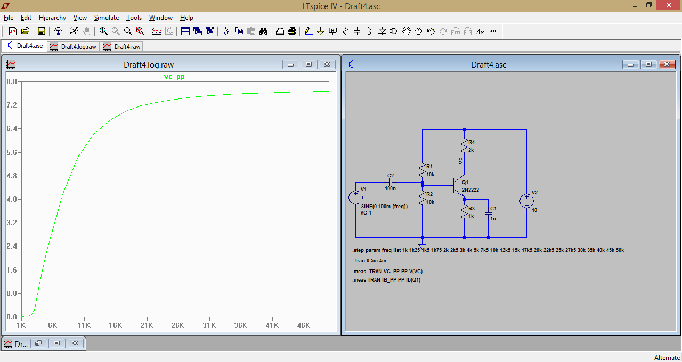Cascade windows using the toolbar icon

coord(198,31)
